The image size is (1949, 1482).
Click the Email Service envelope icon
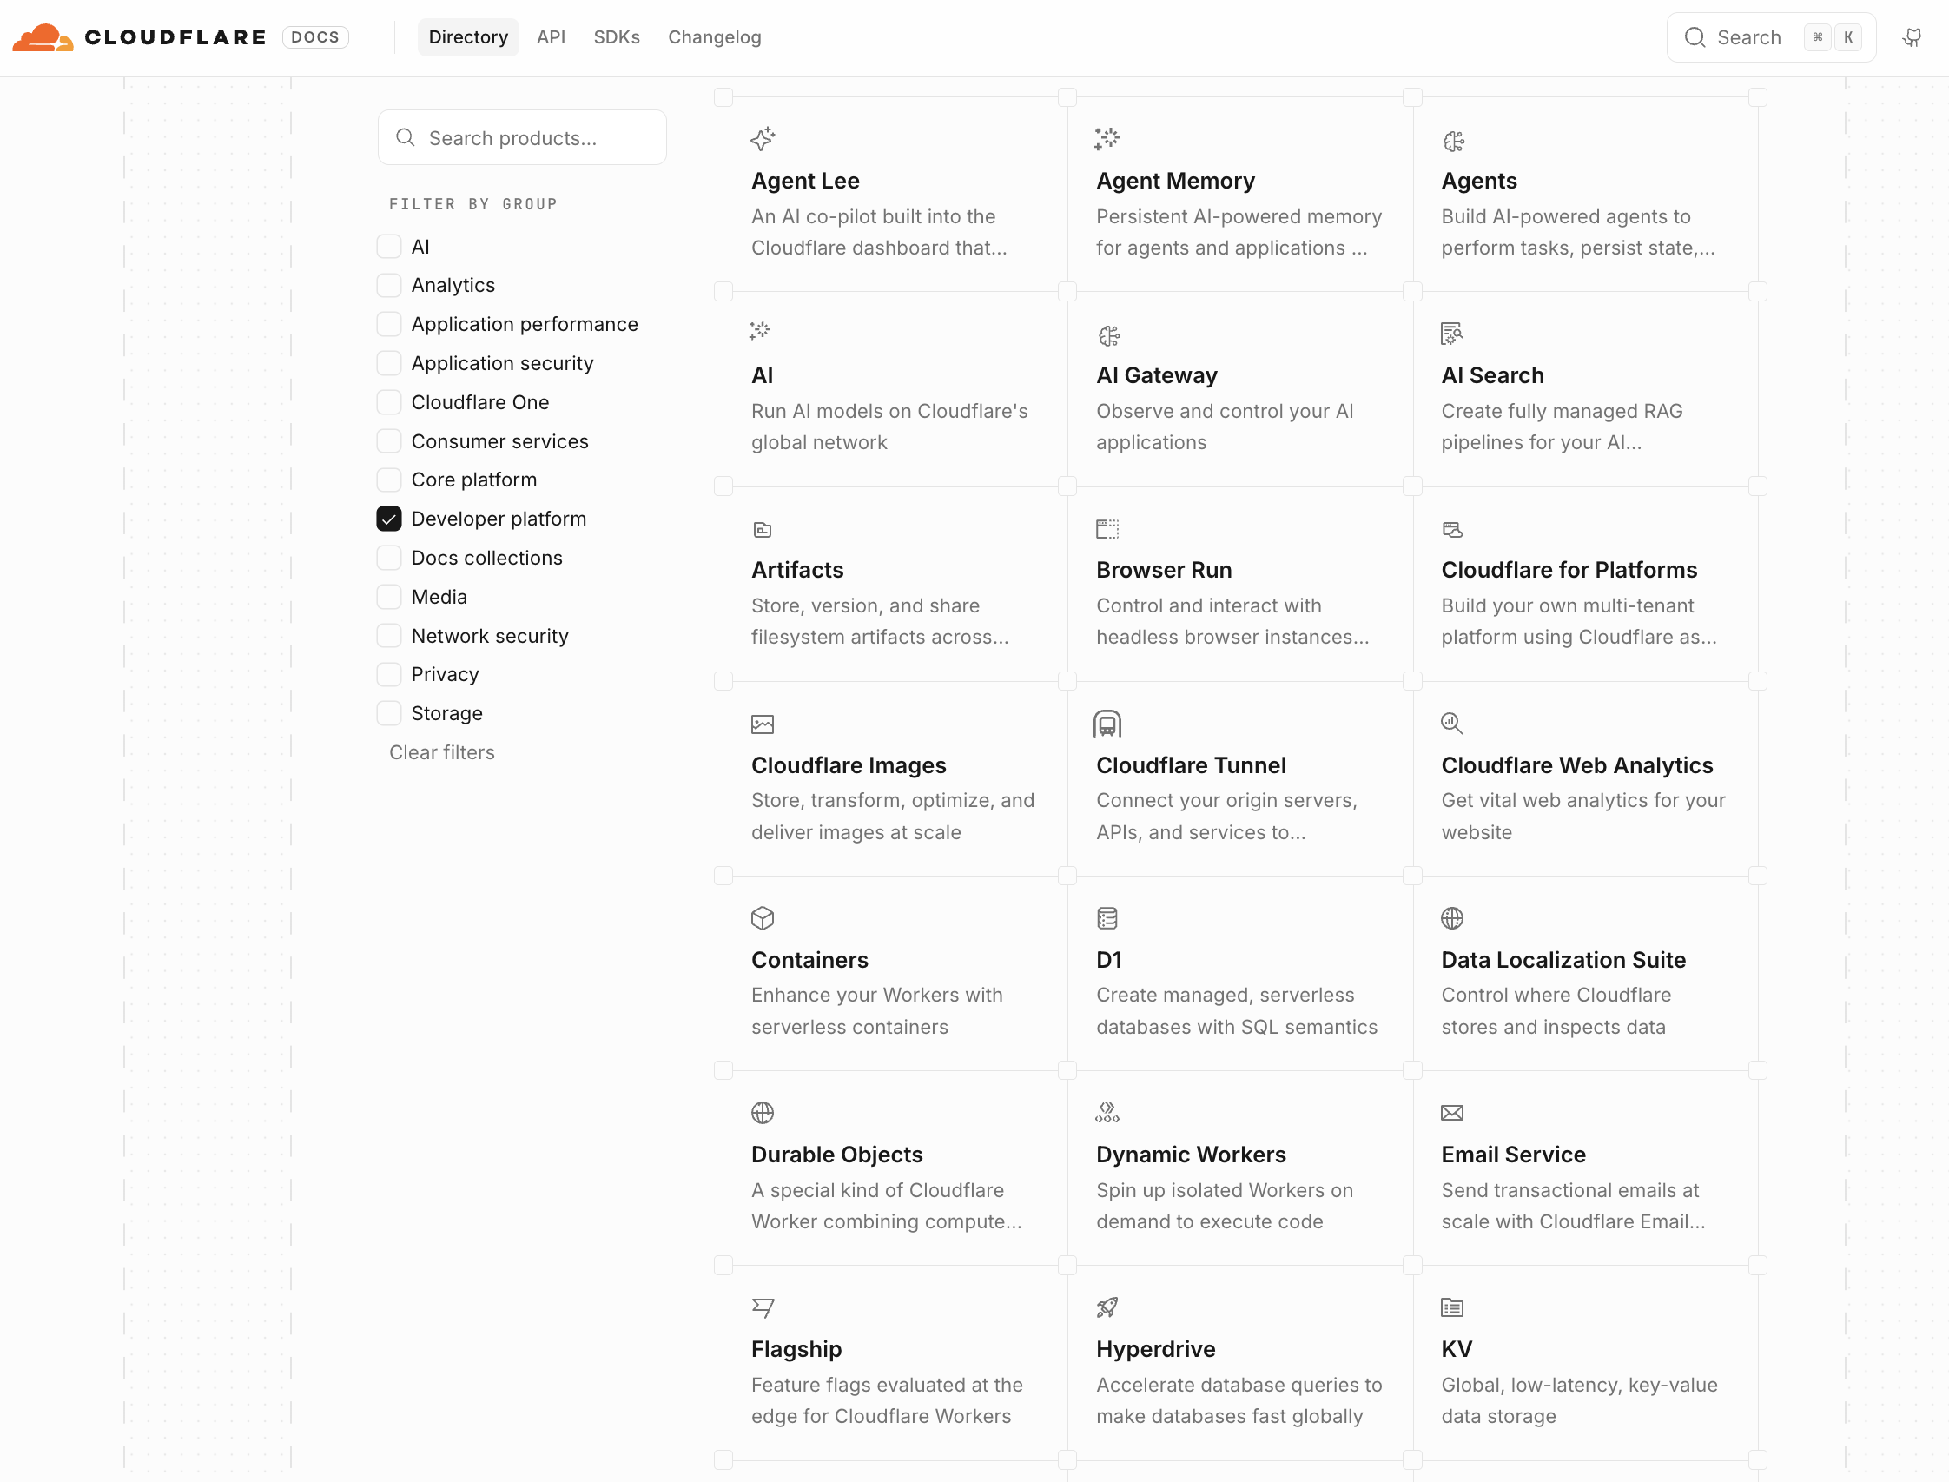(x=1452, y=1113)
